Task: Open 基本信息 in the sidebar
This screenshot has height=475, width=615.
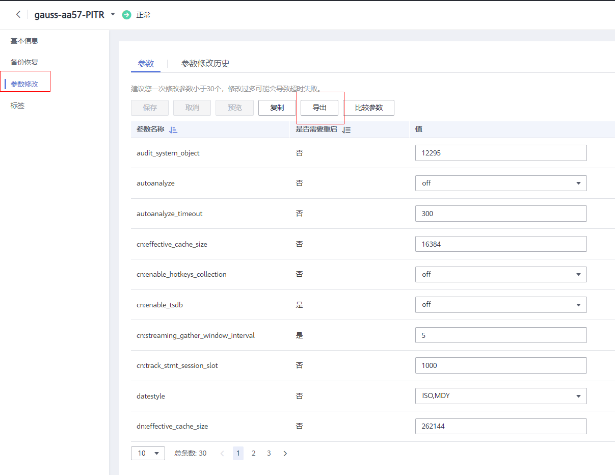Action: pos(24,41)
